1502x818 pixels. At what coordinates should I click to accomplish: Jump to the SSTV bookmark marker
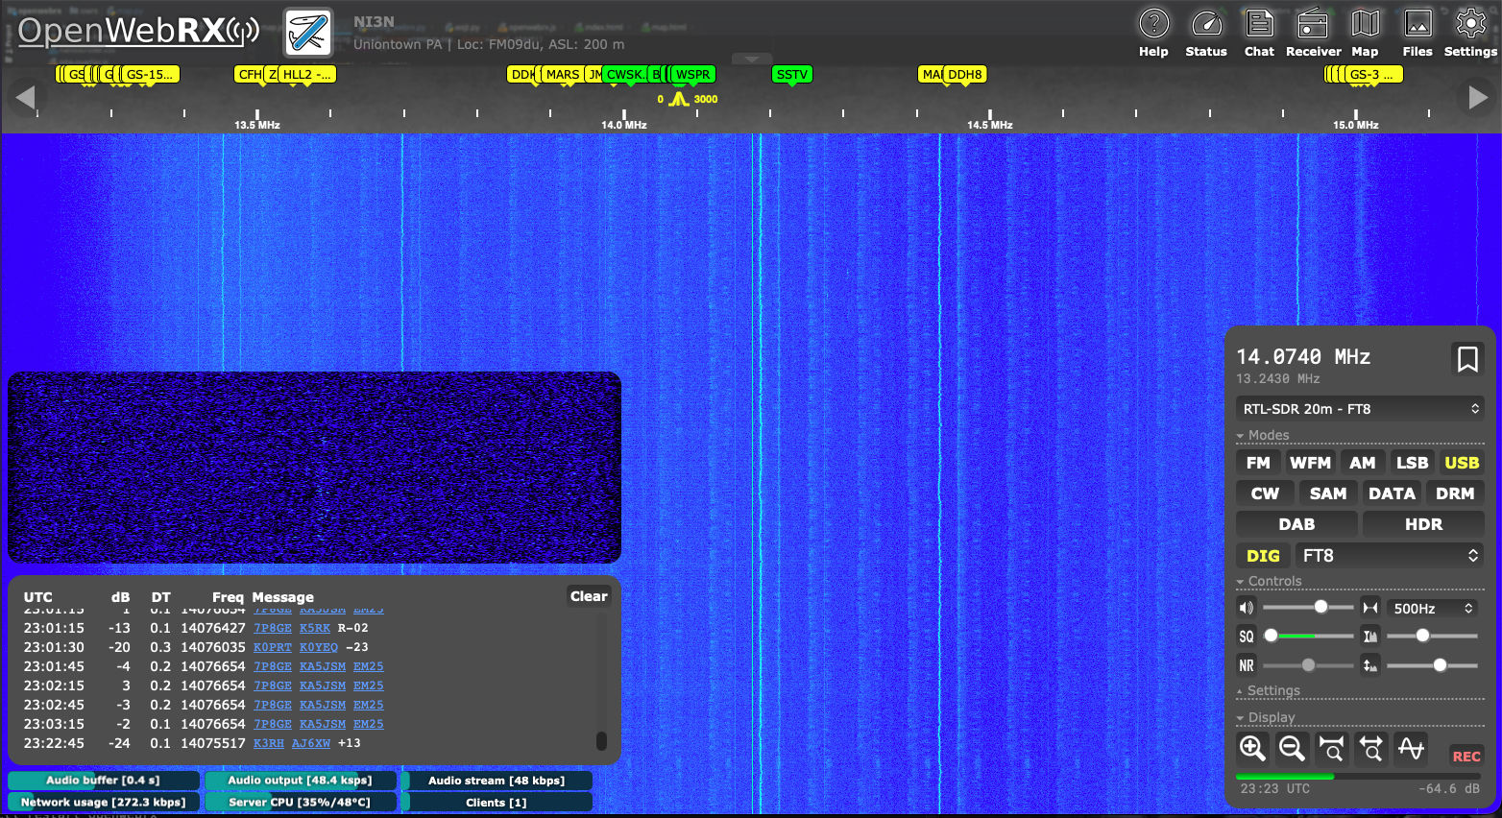[x=792, y=75]
